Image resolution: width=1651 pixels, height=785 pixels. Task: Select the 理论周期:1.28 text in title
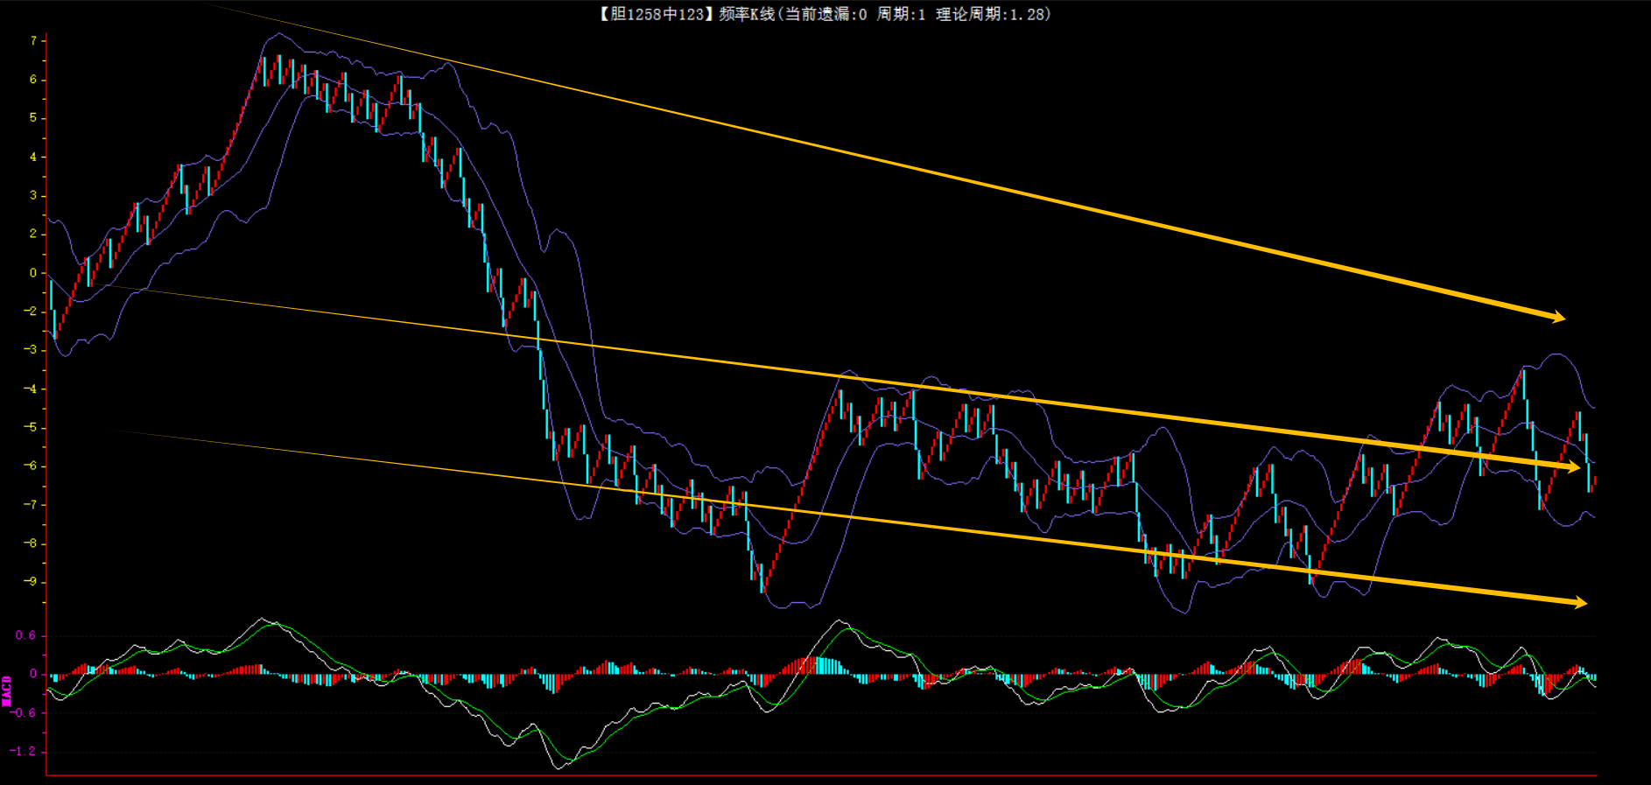click(993, 14)
